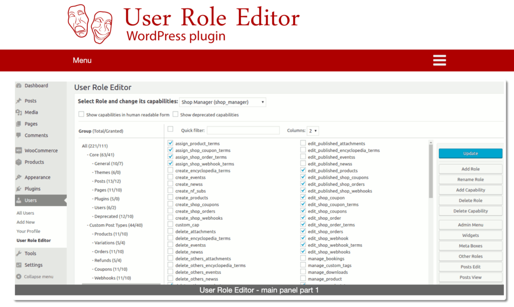Click the Delete Capability button
Screen dimensions: 514x307
coord(470,211)
